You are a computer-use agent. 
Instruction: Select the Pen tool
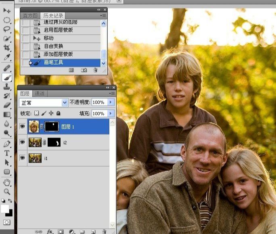(x=7, y=144)
